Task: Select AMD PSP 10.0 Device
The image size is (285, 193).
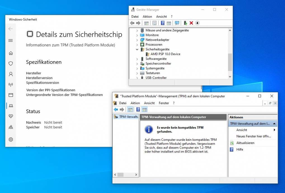Action: pyautogui.click(x=165, y=54)
